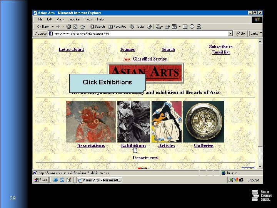Stop page loading with the Stop icon
Screen dimensions: 277x208
coord(68,27)
